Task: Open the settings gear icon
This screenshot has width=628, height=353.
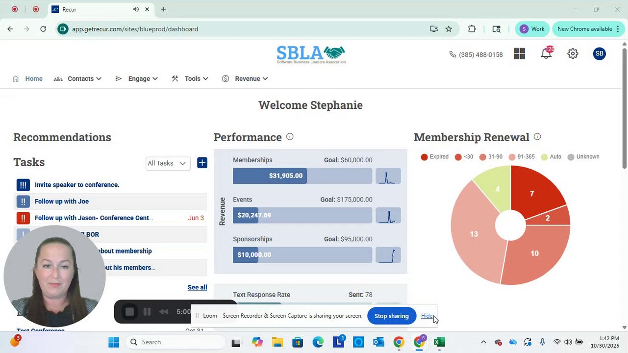Action: [573, 54]
